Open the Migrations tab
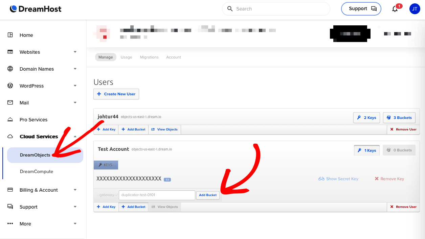 coord(149,57)
